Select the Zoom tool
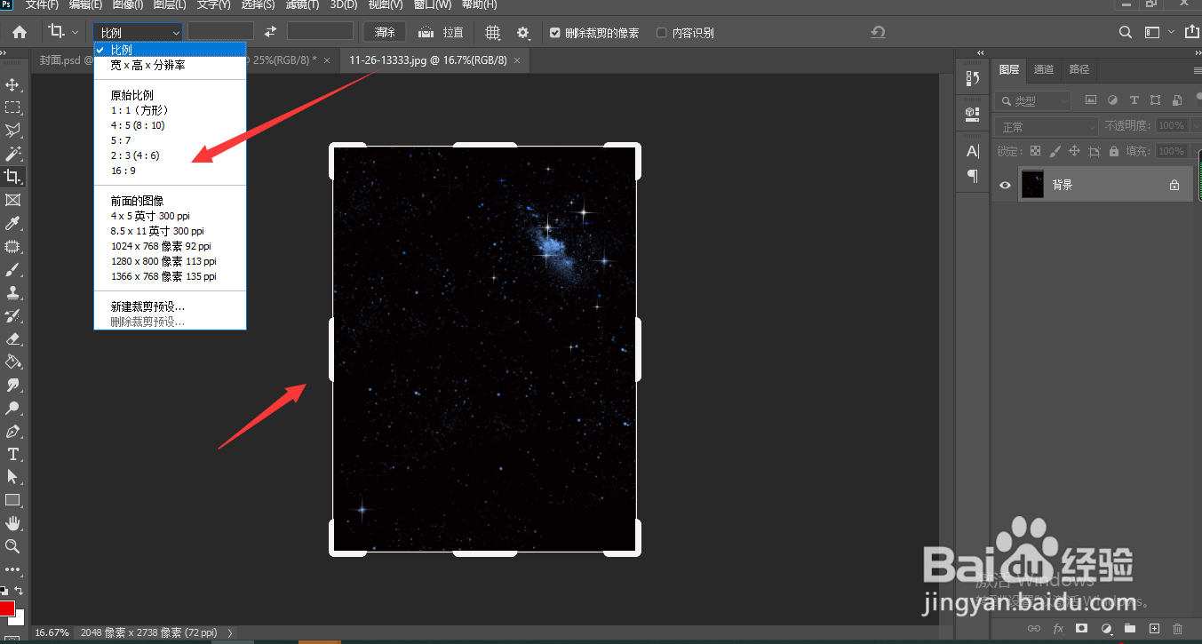This screenshot has width=1202, height=644. (12, 546)
